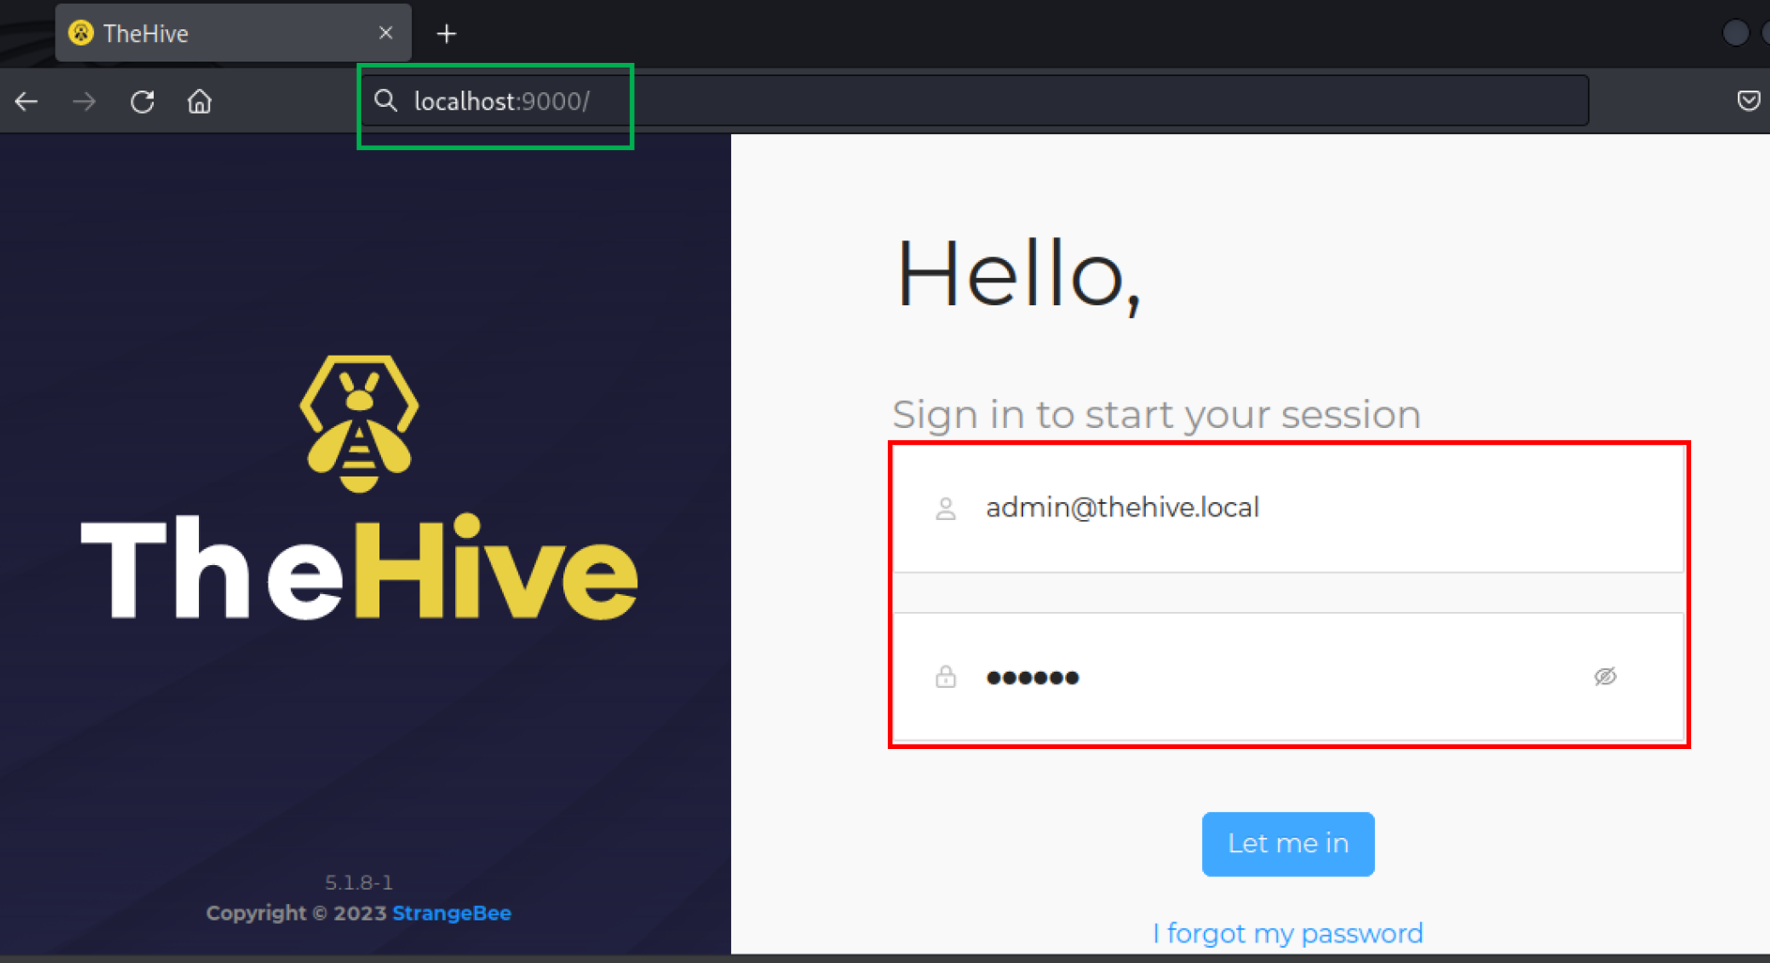Click the Sign in to start your session text

pyautogui.click(x=1156, y=415)
